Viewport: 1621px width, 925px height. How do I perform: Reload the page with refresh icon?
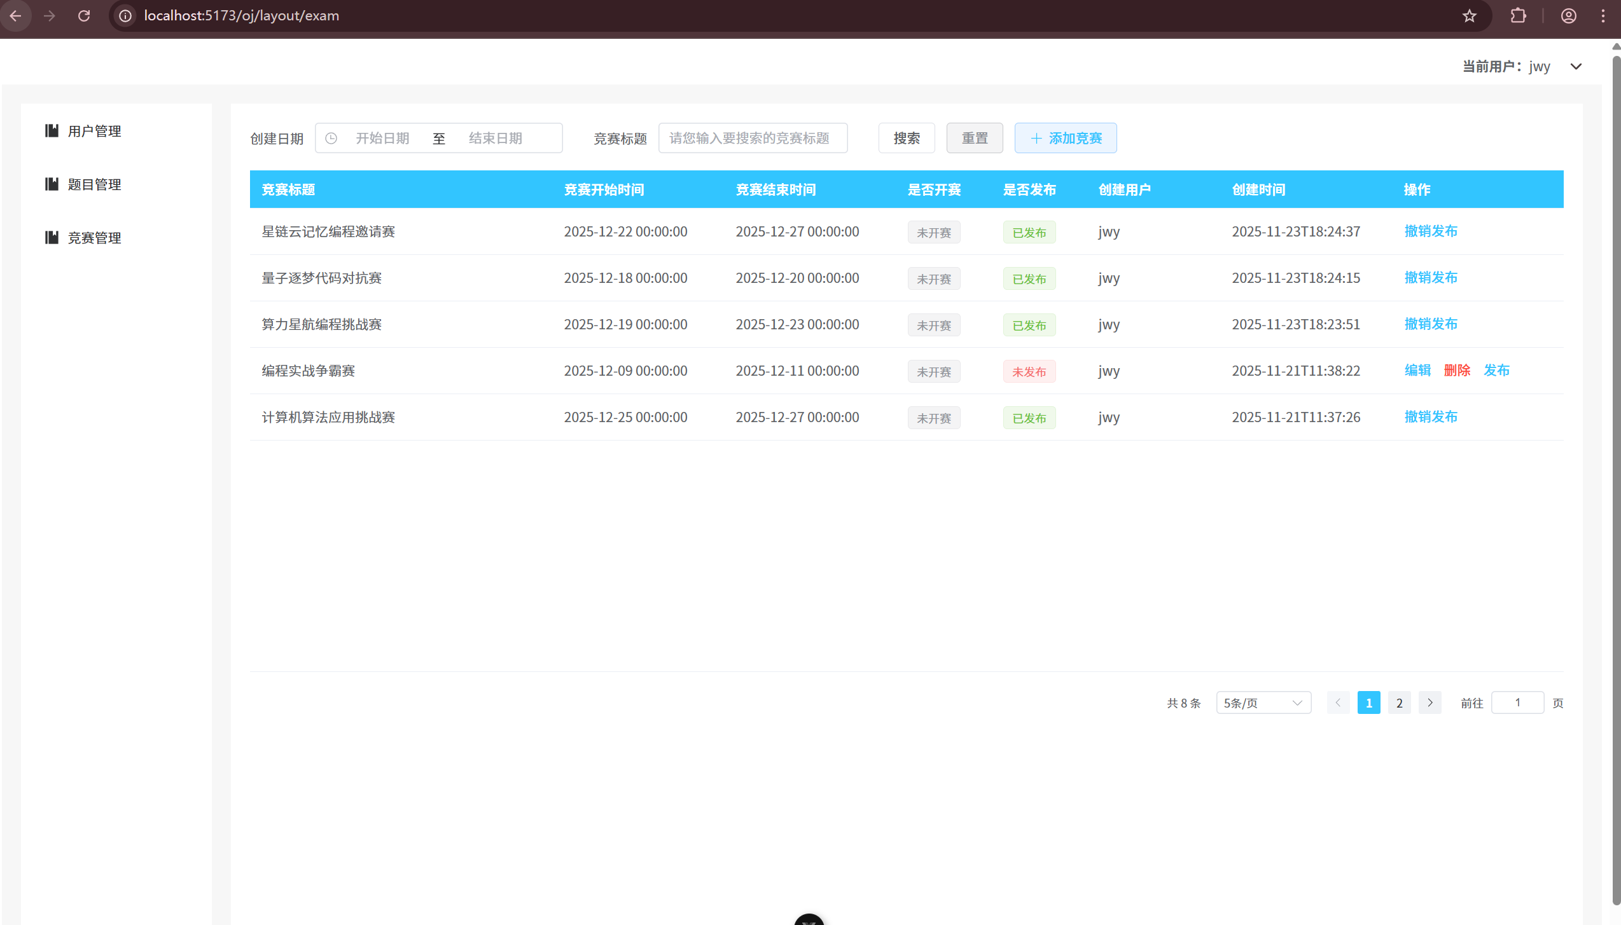click(84, 16)
